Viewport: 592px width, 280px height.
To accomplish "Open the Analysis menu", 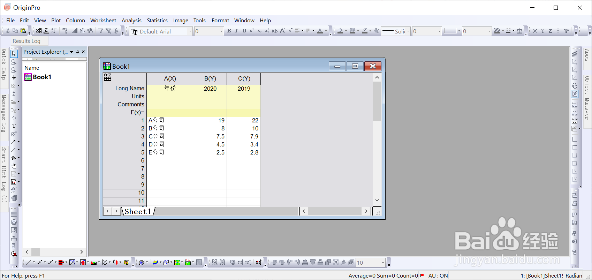I will click(131, 20).
